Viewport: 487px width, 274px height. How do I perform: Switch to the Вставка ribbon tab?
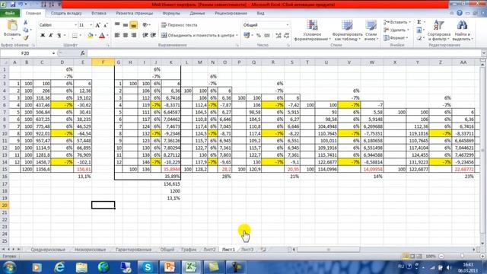99,14
